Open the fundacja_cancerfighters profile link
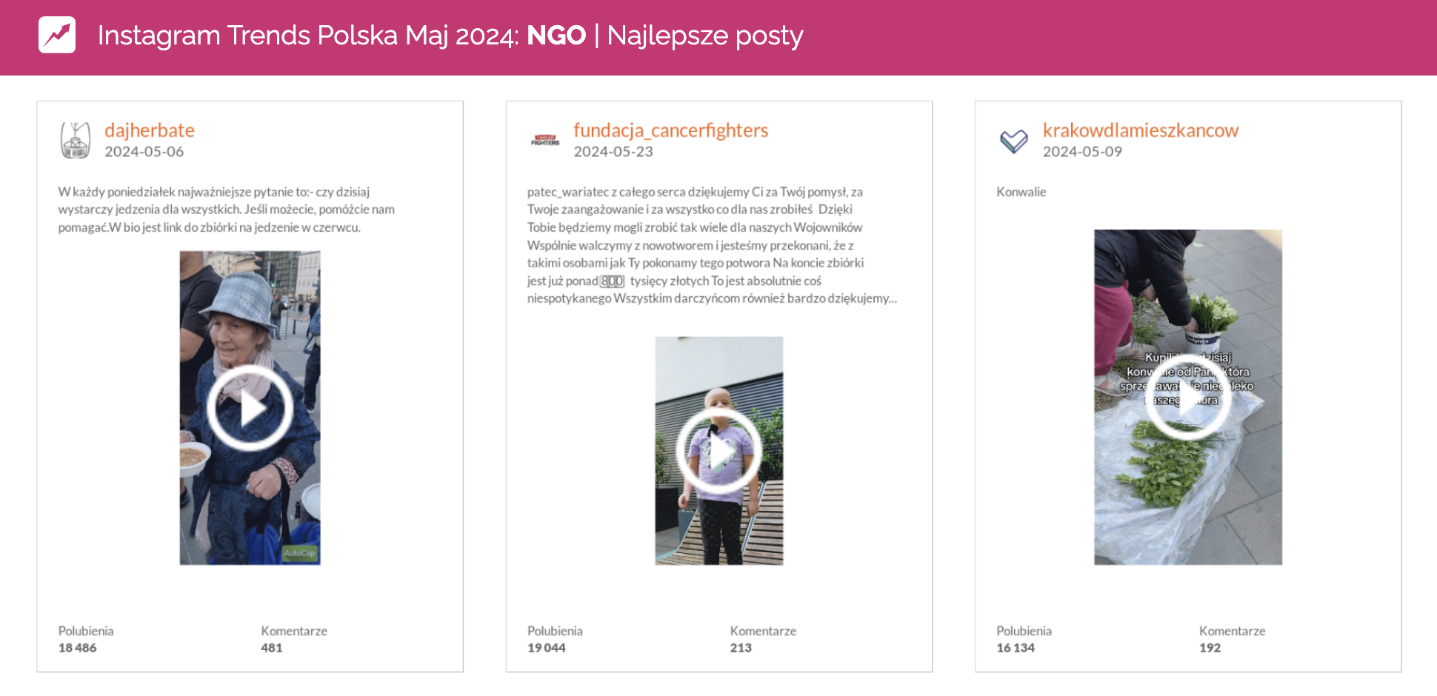Viewport: 1437px width, 696px height. pos(670,130)
